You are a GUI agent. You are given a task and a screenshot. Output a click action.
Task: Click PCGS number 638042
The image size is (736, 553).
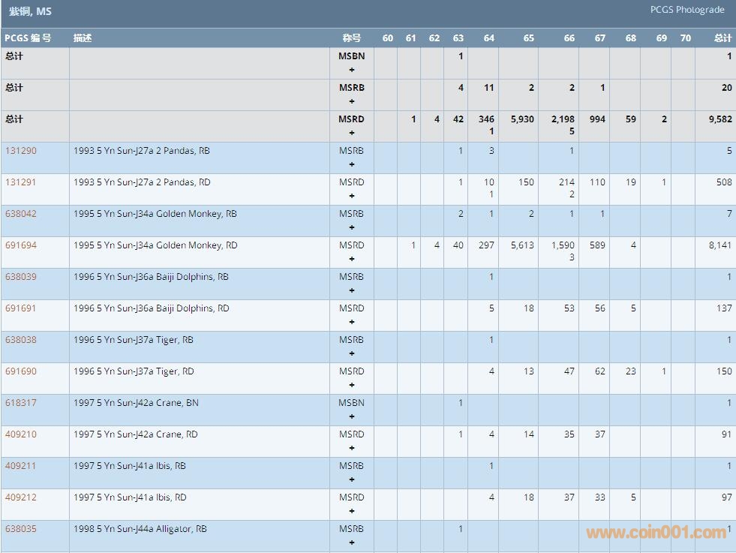point(20,214)
